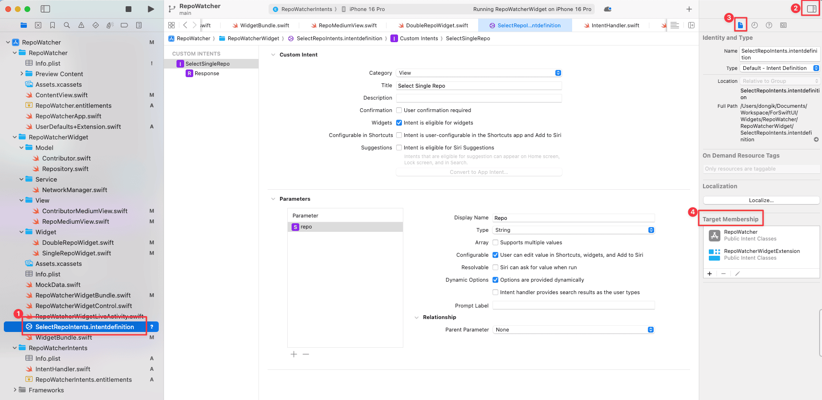This screenshot has width=822, height=400.
Task: Collapse the Parameters section
Action: pos(273,199)
